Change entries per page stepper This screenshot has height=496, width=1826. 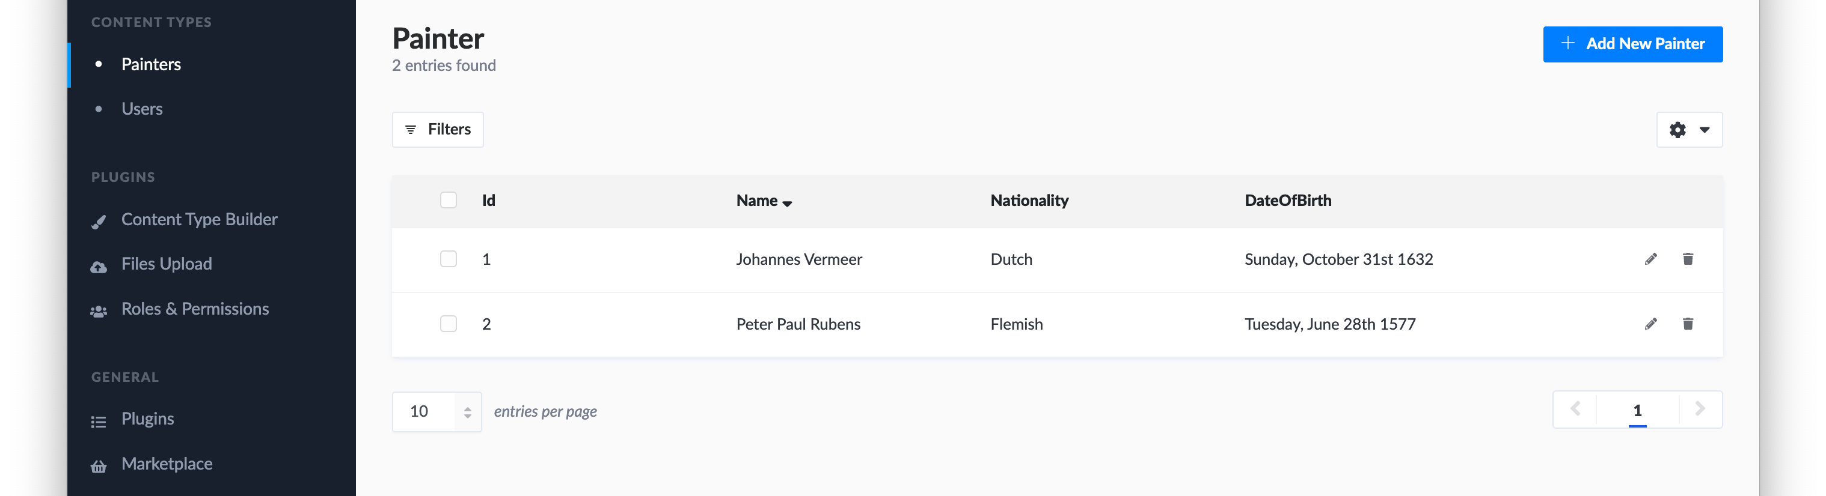[x=467, y=412]
